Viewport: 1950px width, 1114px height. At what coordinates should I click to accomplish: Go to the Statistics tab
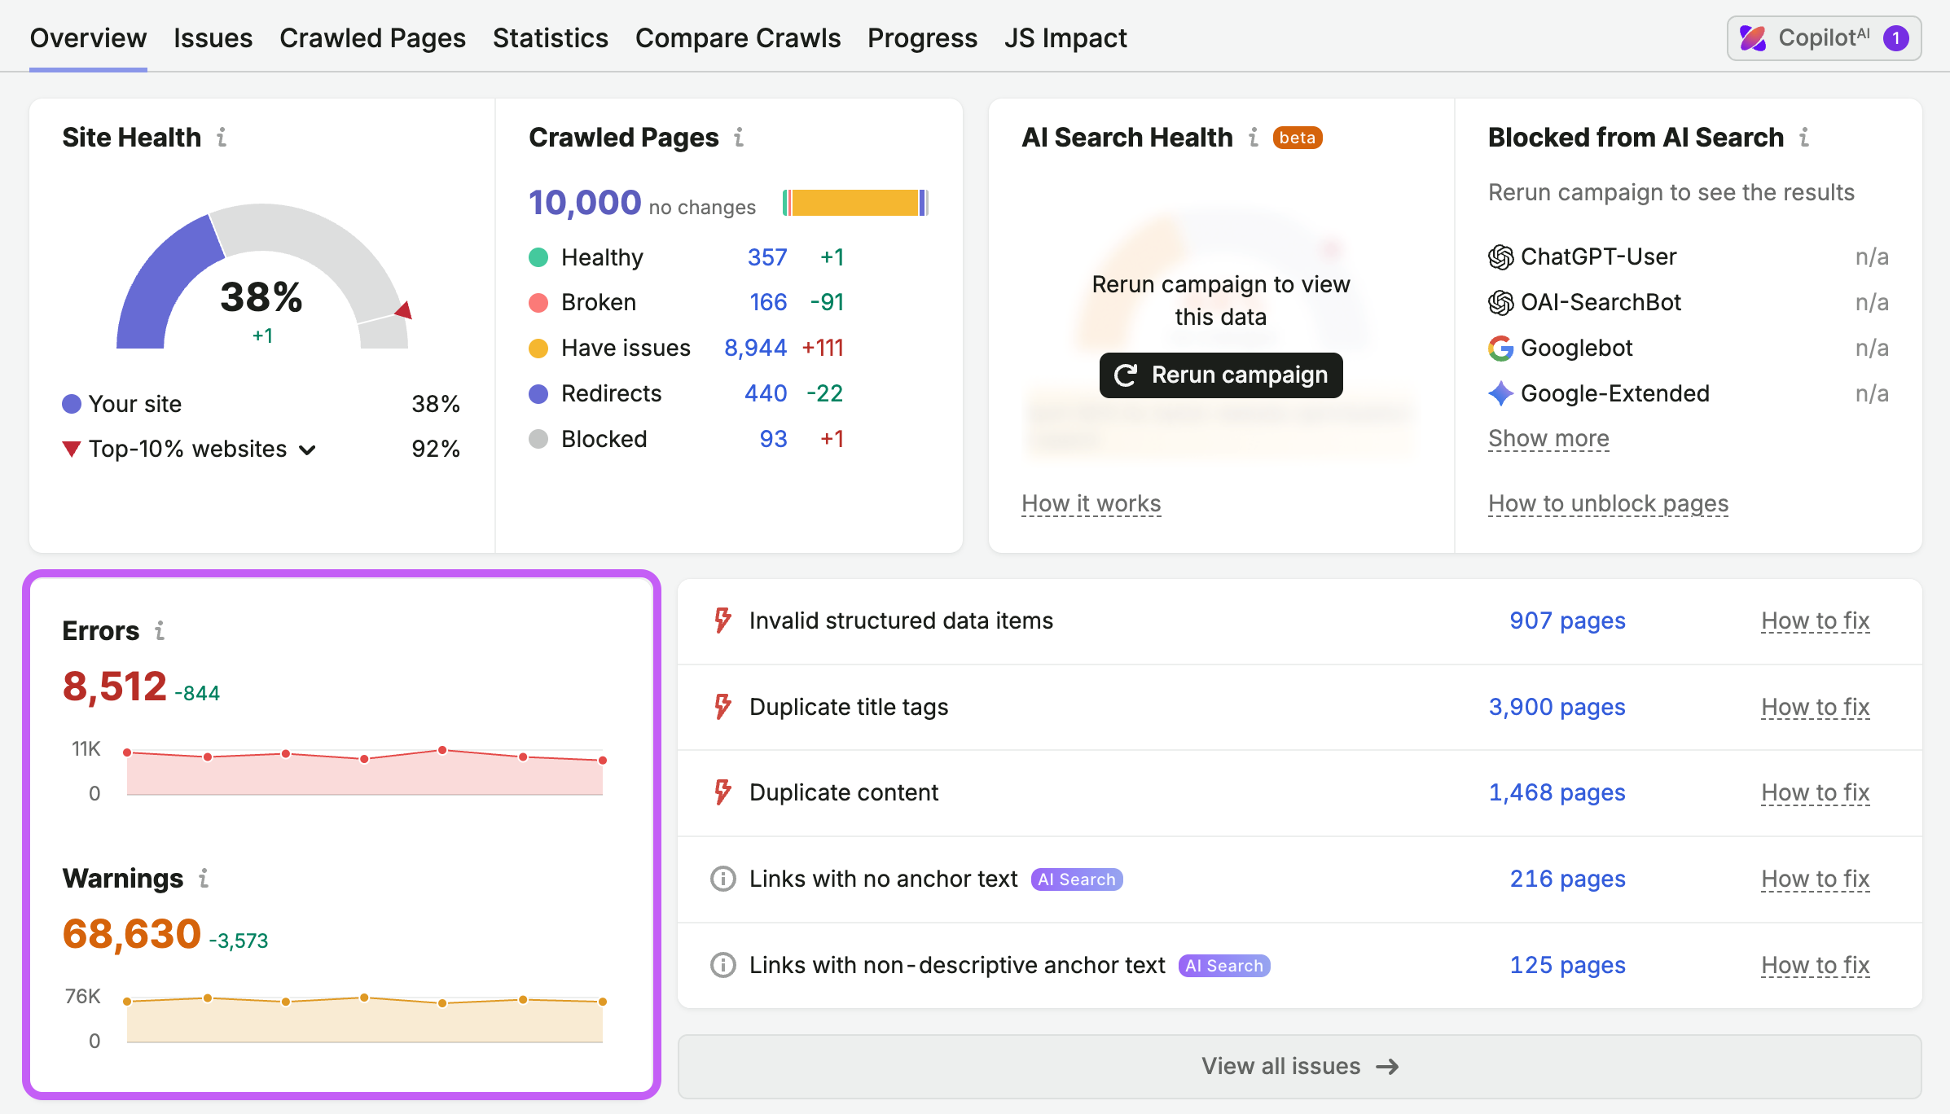point(550,37)
